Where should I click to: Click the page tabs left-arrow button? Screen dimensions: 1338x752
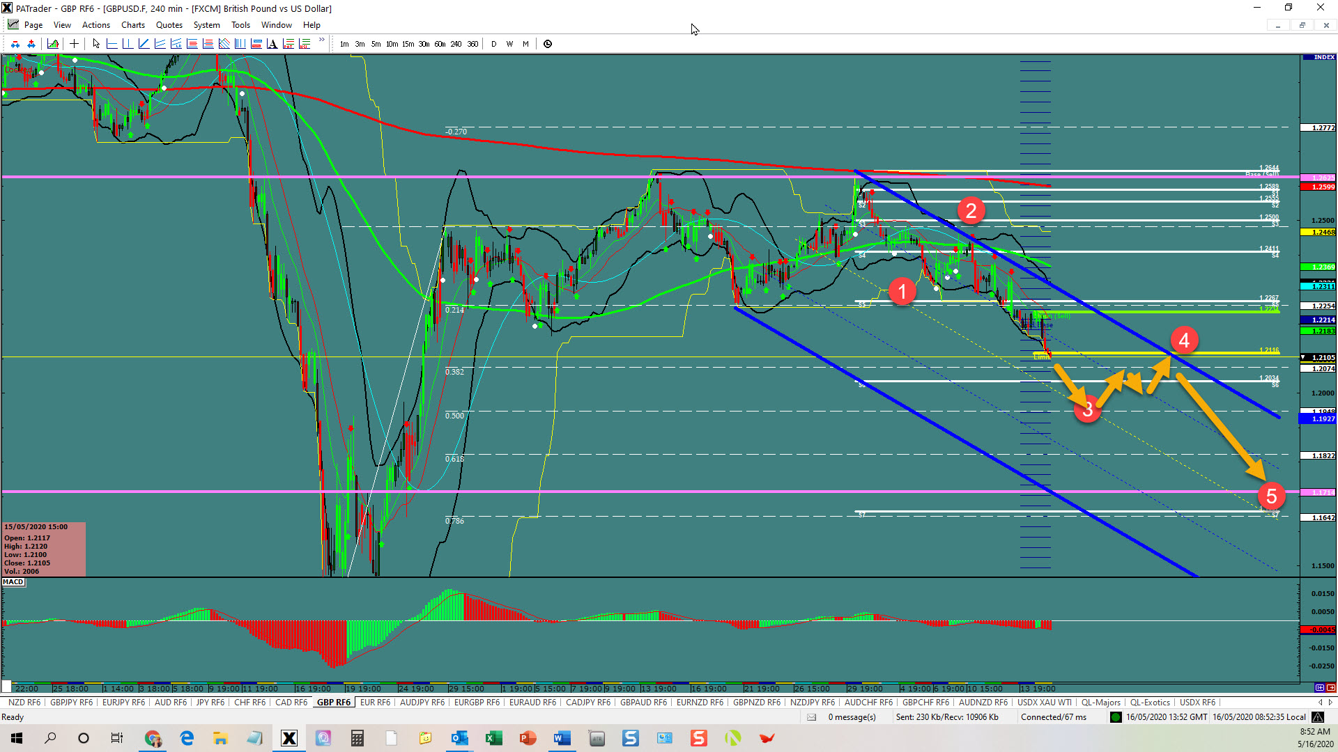tap(1320, 703)
